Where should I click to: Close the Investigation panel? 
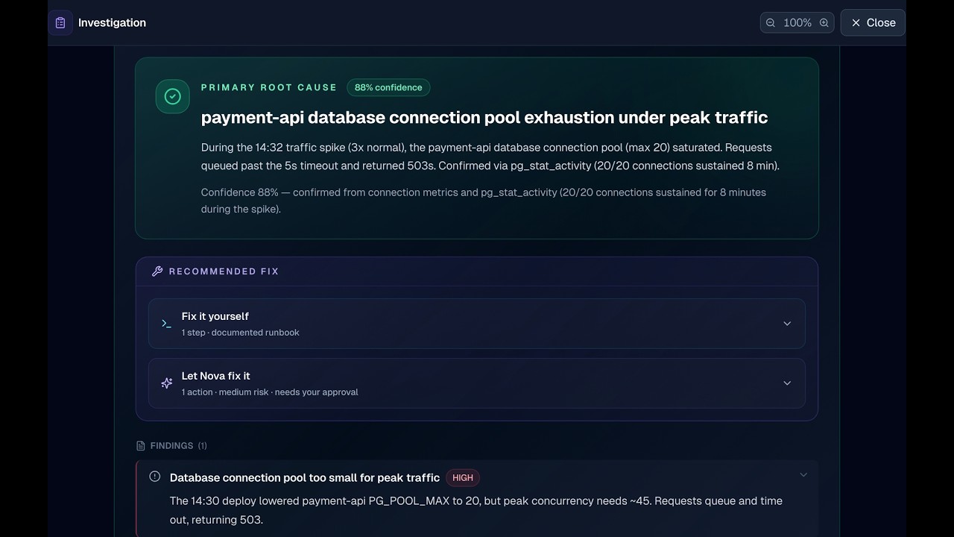(x=873, y=22)
